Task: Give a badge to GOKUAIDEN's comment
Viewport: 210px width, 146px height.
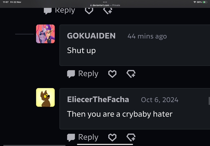Action: click(x=131, y=74)
